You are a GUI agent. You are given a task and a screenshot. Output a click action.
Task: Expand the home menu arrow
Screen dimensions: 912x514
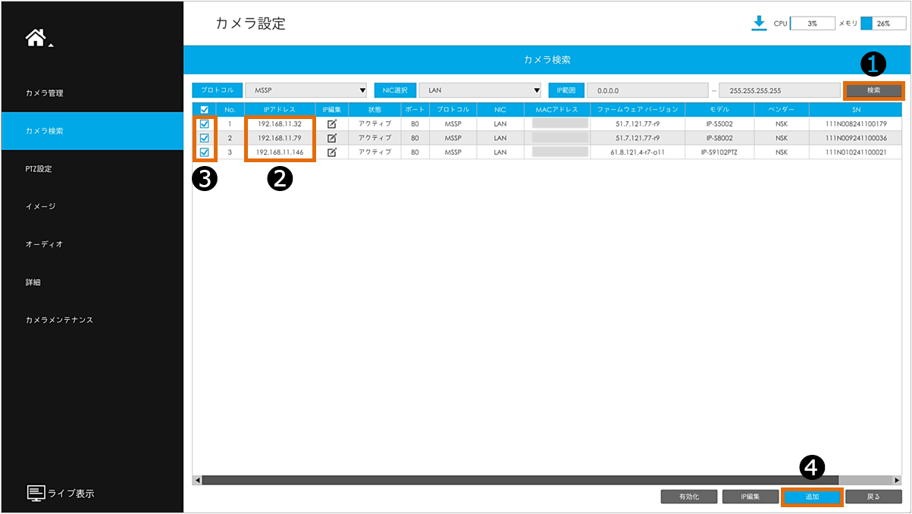[51, 46]
